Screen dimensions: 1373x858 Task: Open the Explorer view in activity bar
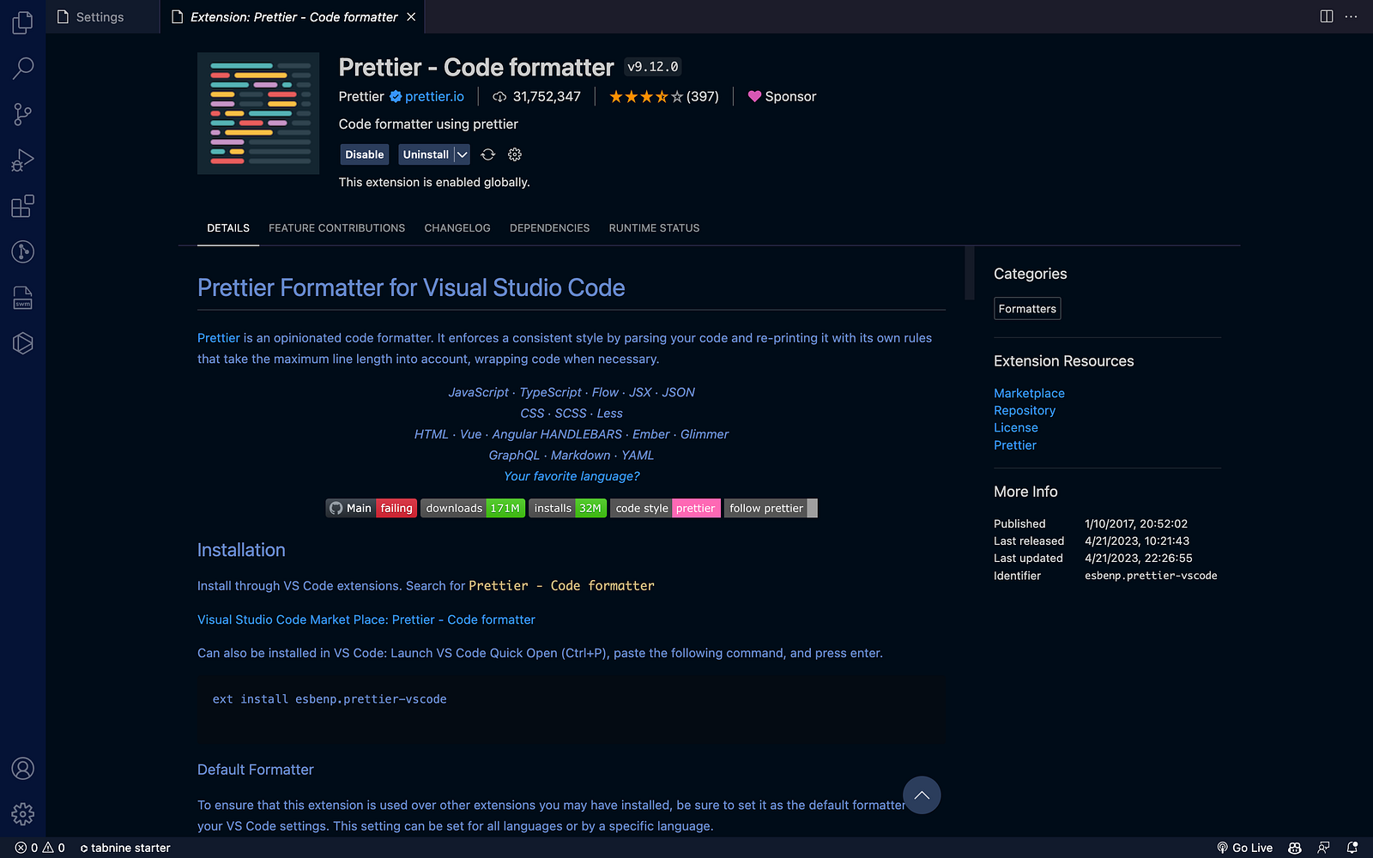point(23,22)
